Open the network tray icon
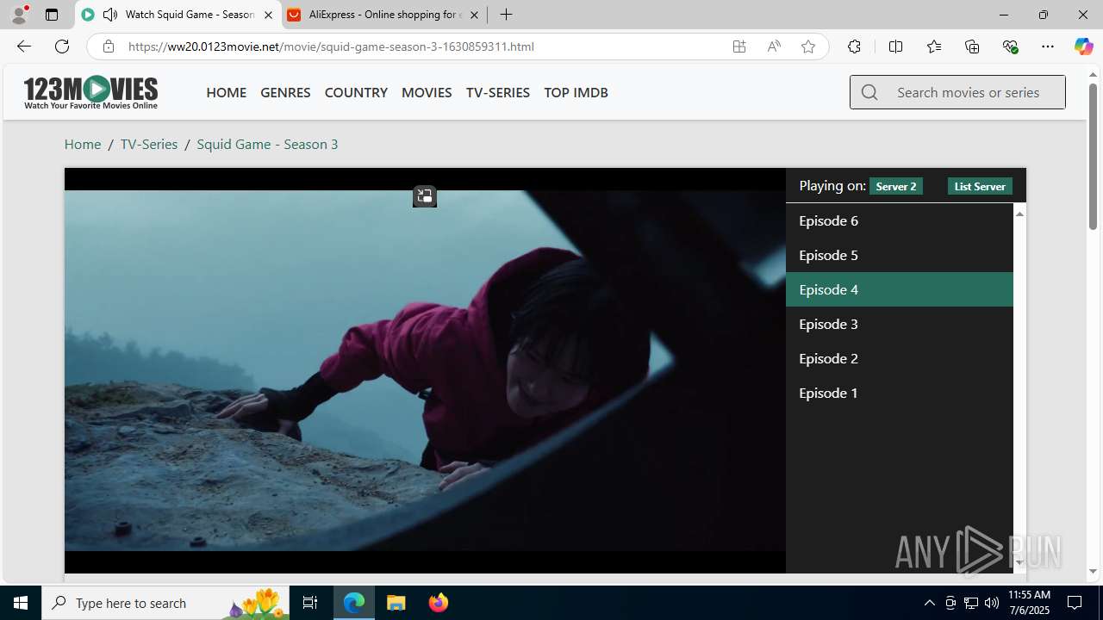Screen dimensions: 1103x620 click(x=971, y=603)
